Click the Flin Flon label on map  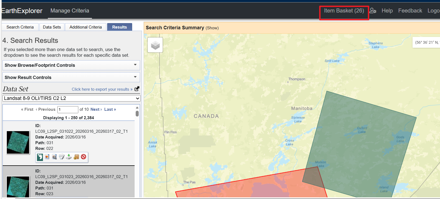171,132
